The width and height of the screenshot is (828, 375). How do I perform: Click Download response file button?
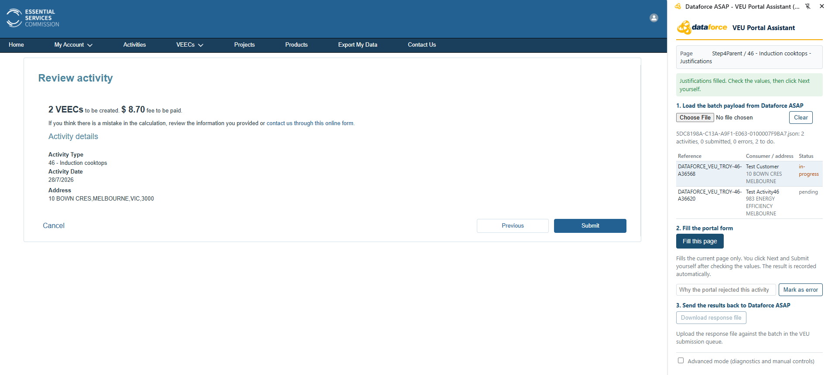[711, 317]
